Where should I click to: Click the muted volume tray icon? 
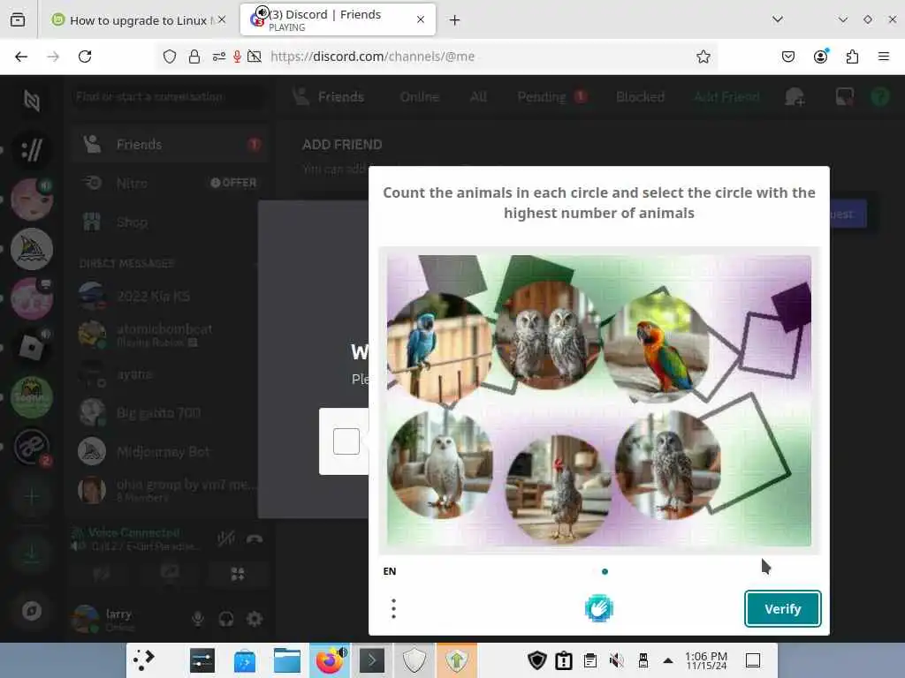coord(616,660)
